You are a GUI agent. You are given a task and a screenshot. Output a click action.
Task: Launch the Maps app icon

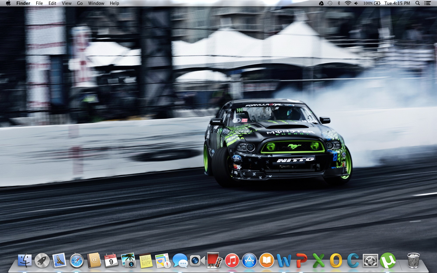pyautogui.click(x=163, y=261)
